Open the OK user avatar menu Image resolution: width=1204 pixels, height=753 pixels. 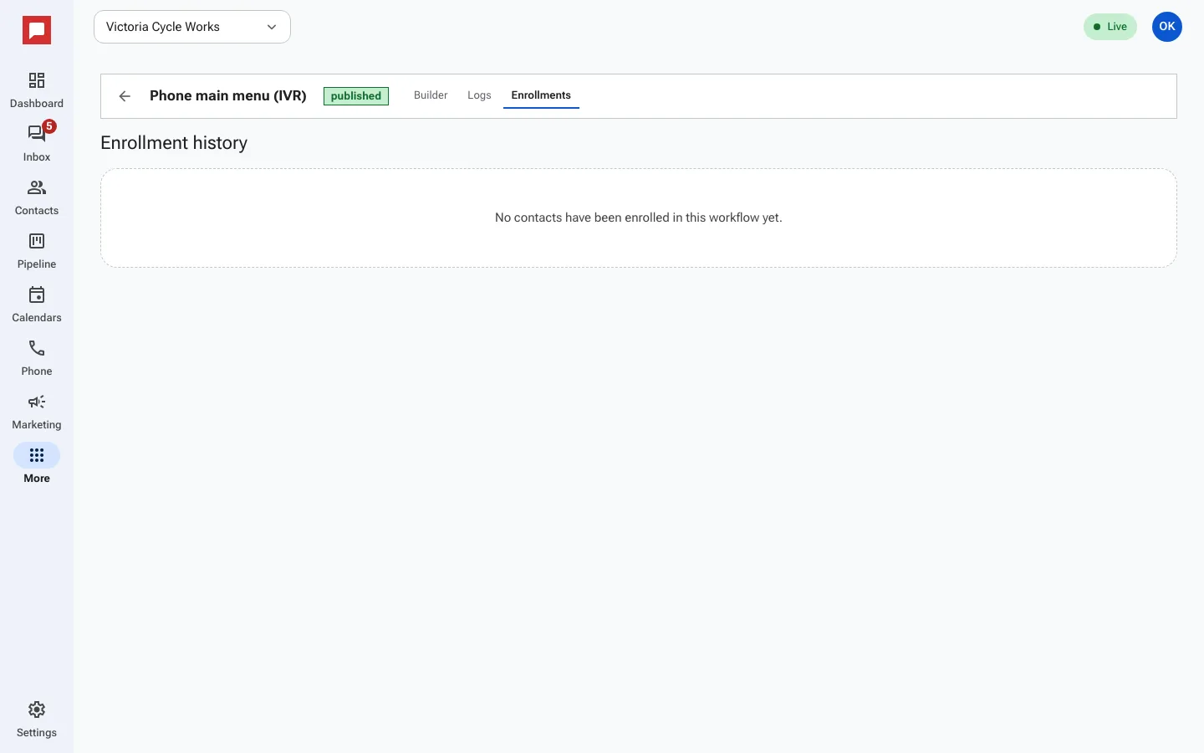1167,27
